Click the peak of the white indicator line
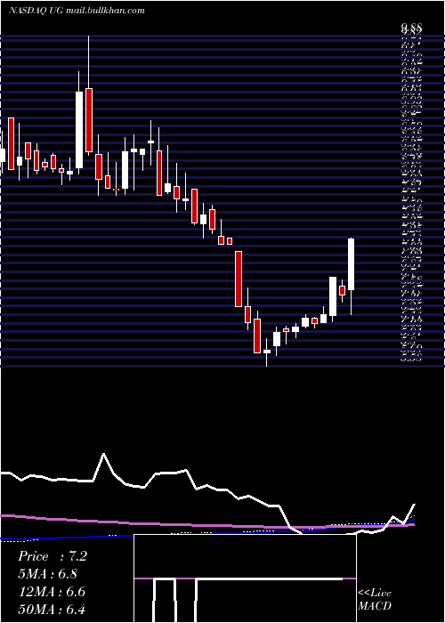 tap(104, 454)
